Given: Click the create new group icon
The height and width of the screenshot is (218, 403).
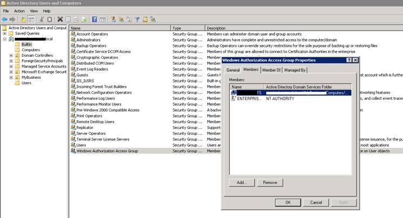Looking at the screenshot, I should click(121, 19).
